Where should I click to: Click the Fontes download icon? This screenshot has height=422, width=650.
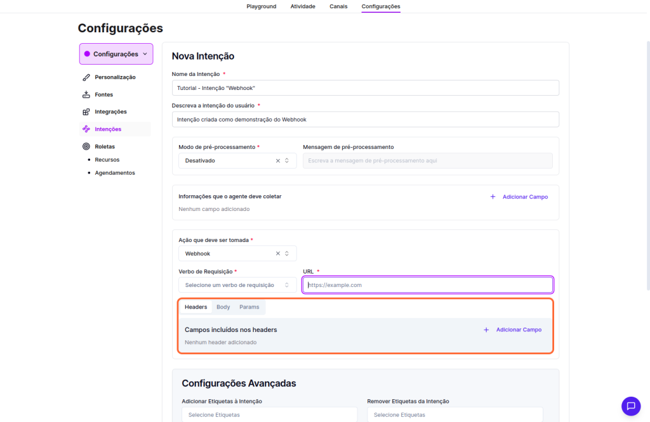86,94
